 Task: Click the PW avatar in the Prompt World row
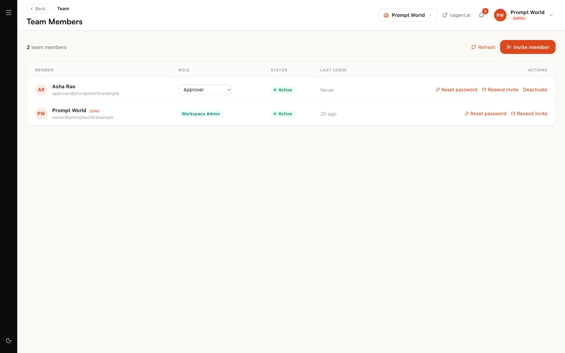[41, 114]
